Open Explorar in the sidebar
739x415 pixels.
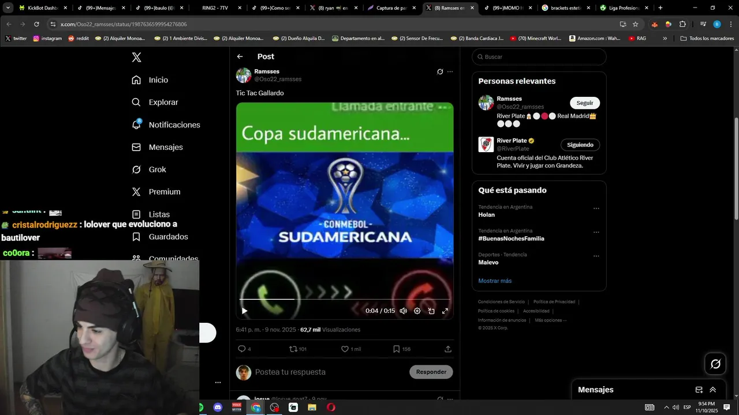[155, 102]
